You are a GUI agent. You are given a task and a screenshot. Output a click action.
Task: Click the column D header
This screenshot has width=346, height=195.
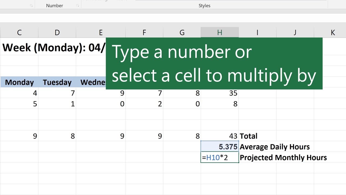click(57, 32)
